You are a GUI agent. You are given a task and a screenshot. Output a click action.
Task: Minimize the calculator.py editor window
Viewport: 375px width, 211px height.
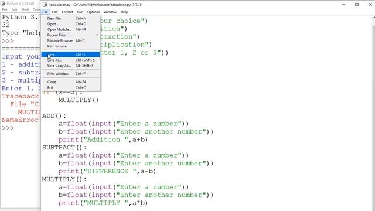point(344,4)
